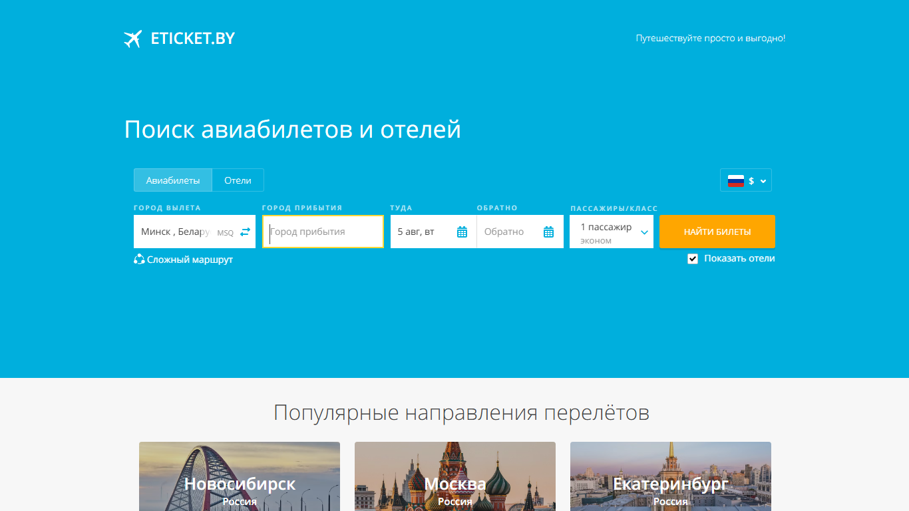Click the Russian flag icon
The image size is (909, 511).
(x=735, y=180)
